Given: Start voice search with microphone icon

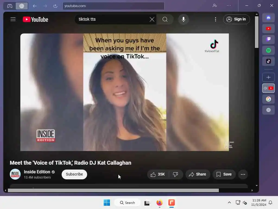Looking at the screenshot, I should point(184,19).
